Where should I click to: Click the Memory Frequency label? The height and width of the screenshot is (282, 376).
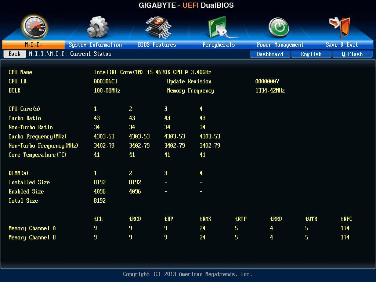(191, 91)
